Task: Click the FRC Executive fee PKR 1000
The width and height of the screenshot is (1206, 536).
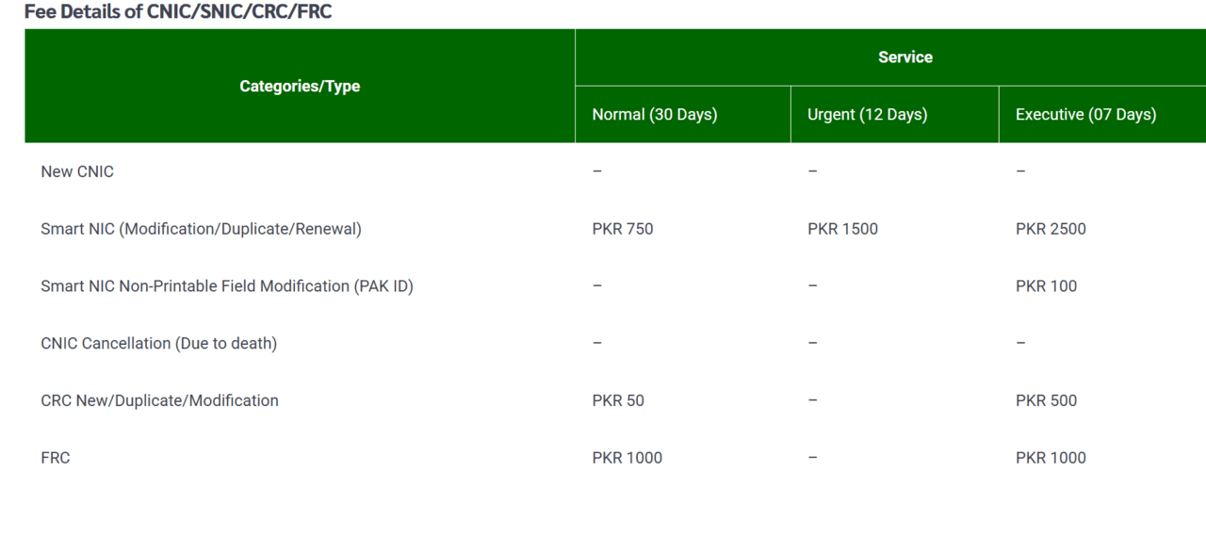Action: point(1051,458)
